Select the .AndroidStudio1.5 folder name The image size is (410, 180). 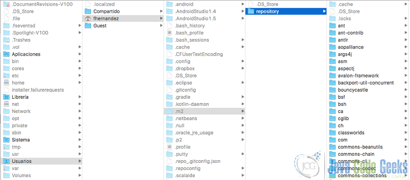coord(195,19)
